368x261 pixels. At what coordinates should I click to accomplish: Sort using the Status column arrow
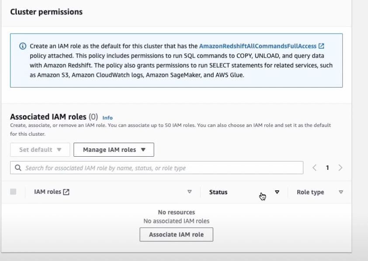[277, 192]
